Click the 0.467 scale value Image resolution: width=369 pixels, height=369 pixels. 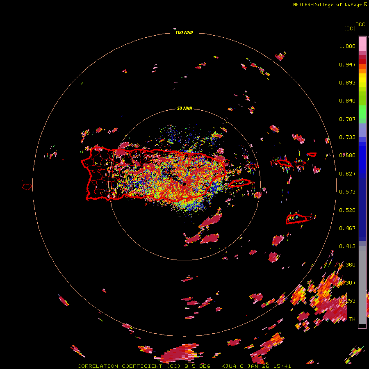tap(347, 228)
